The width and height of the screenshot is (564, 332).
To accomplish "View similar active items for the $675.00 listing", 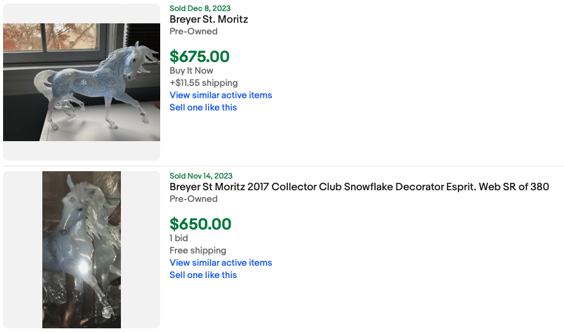I will (x=220, y=95).
